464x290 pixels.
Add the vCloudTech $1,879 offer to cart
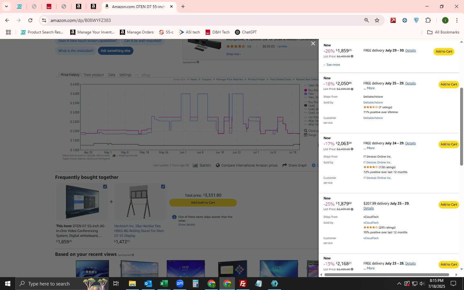449,205
